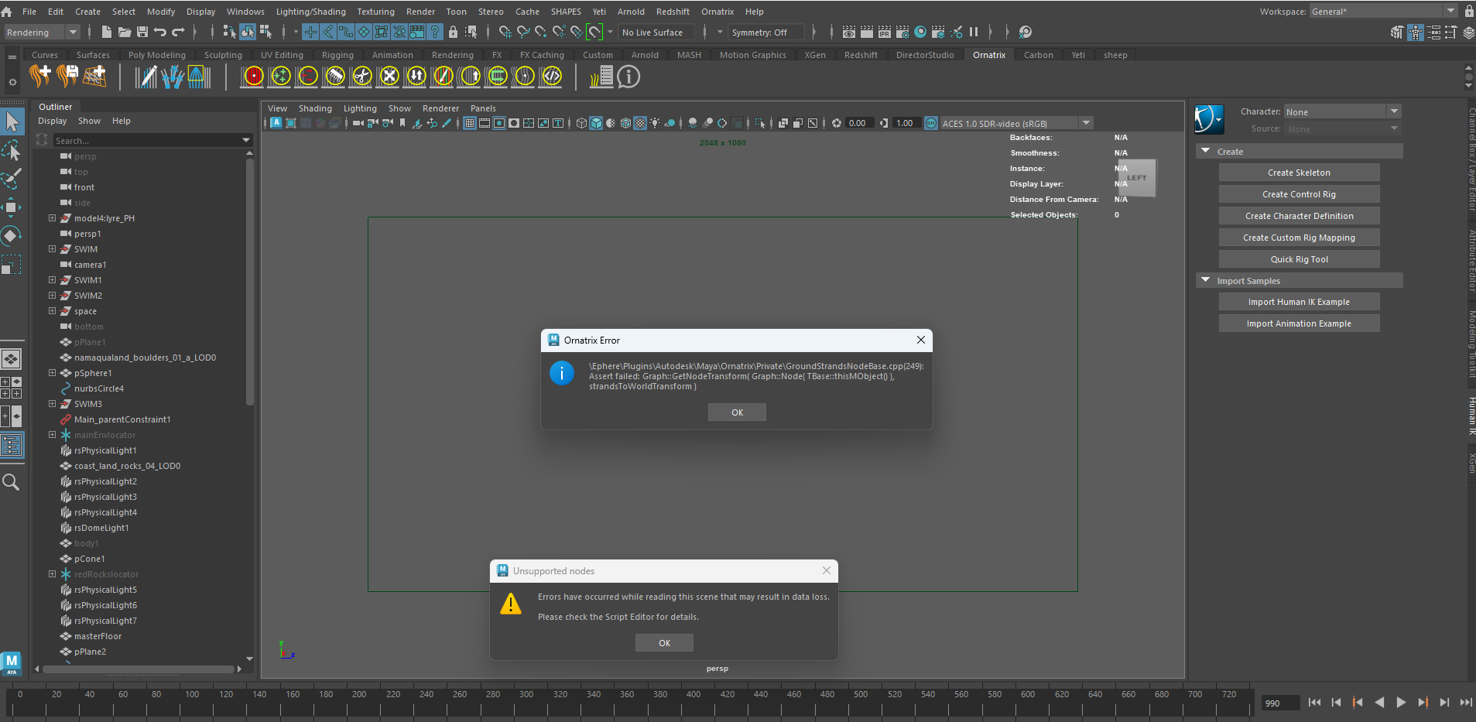Click the Ornatrix info icon on the shelf
Image resolution: width=1476 pixels, height=722 pixels.
coord(628,77)
